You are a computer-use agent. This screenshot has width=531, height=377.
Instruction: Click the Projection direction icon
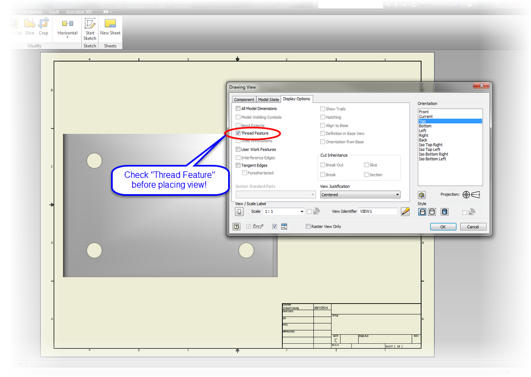pyautogui.click(x=467, y=195)
